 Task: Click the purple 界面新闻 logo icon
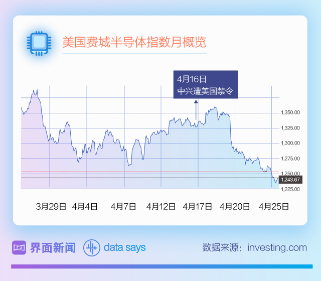coord(19,247)
